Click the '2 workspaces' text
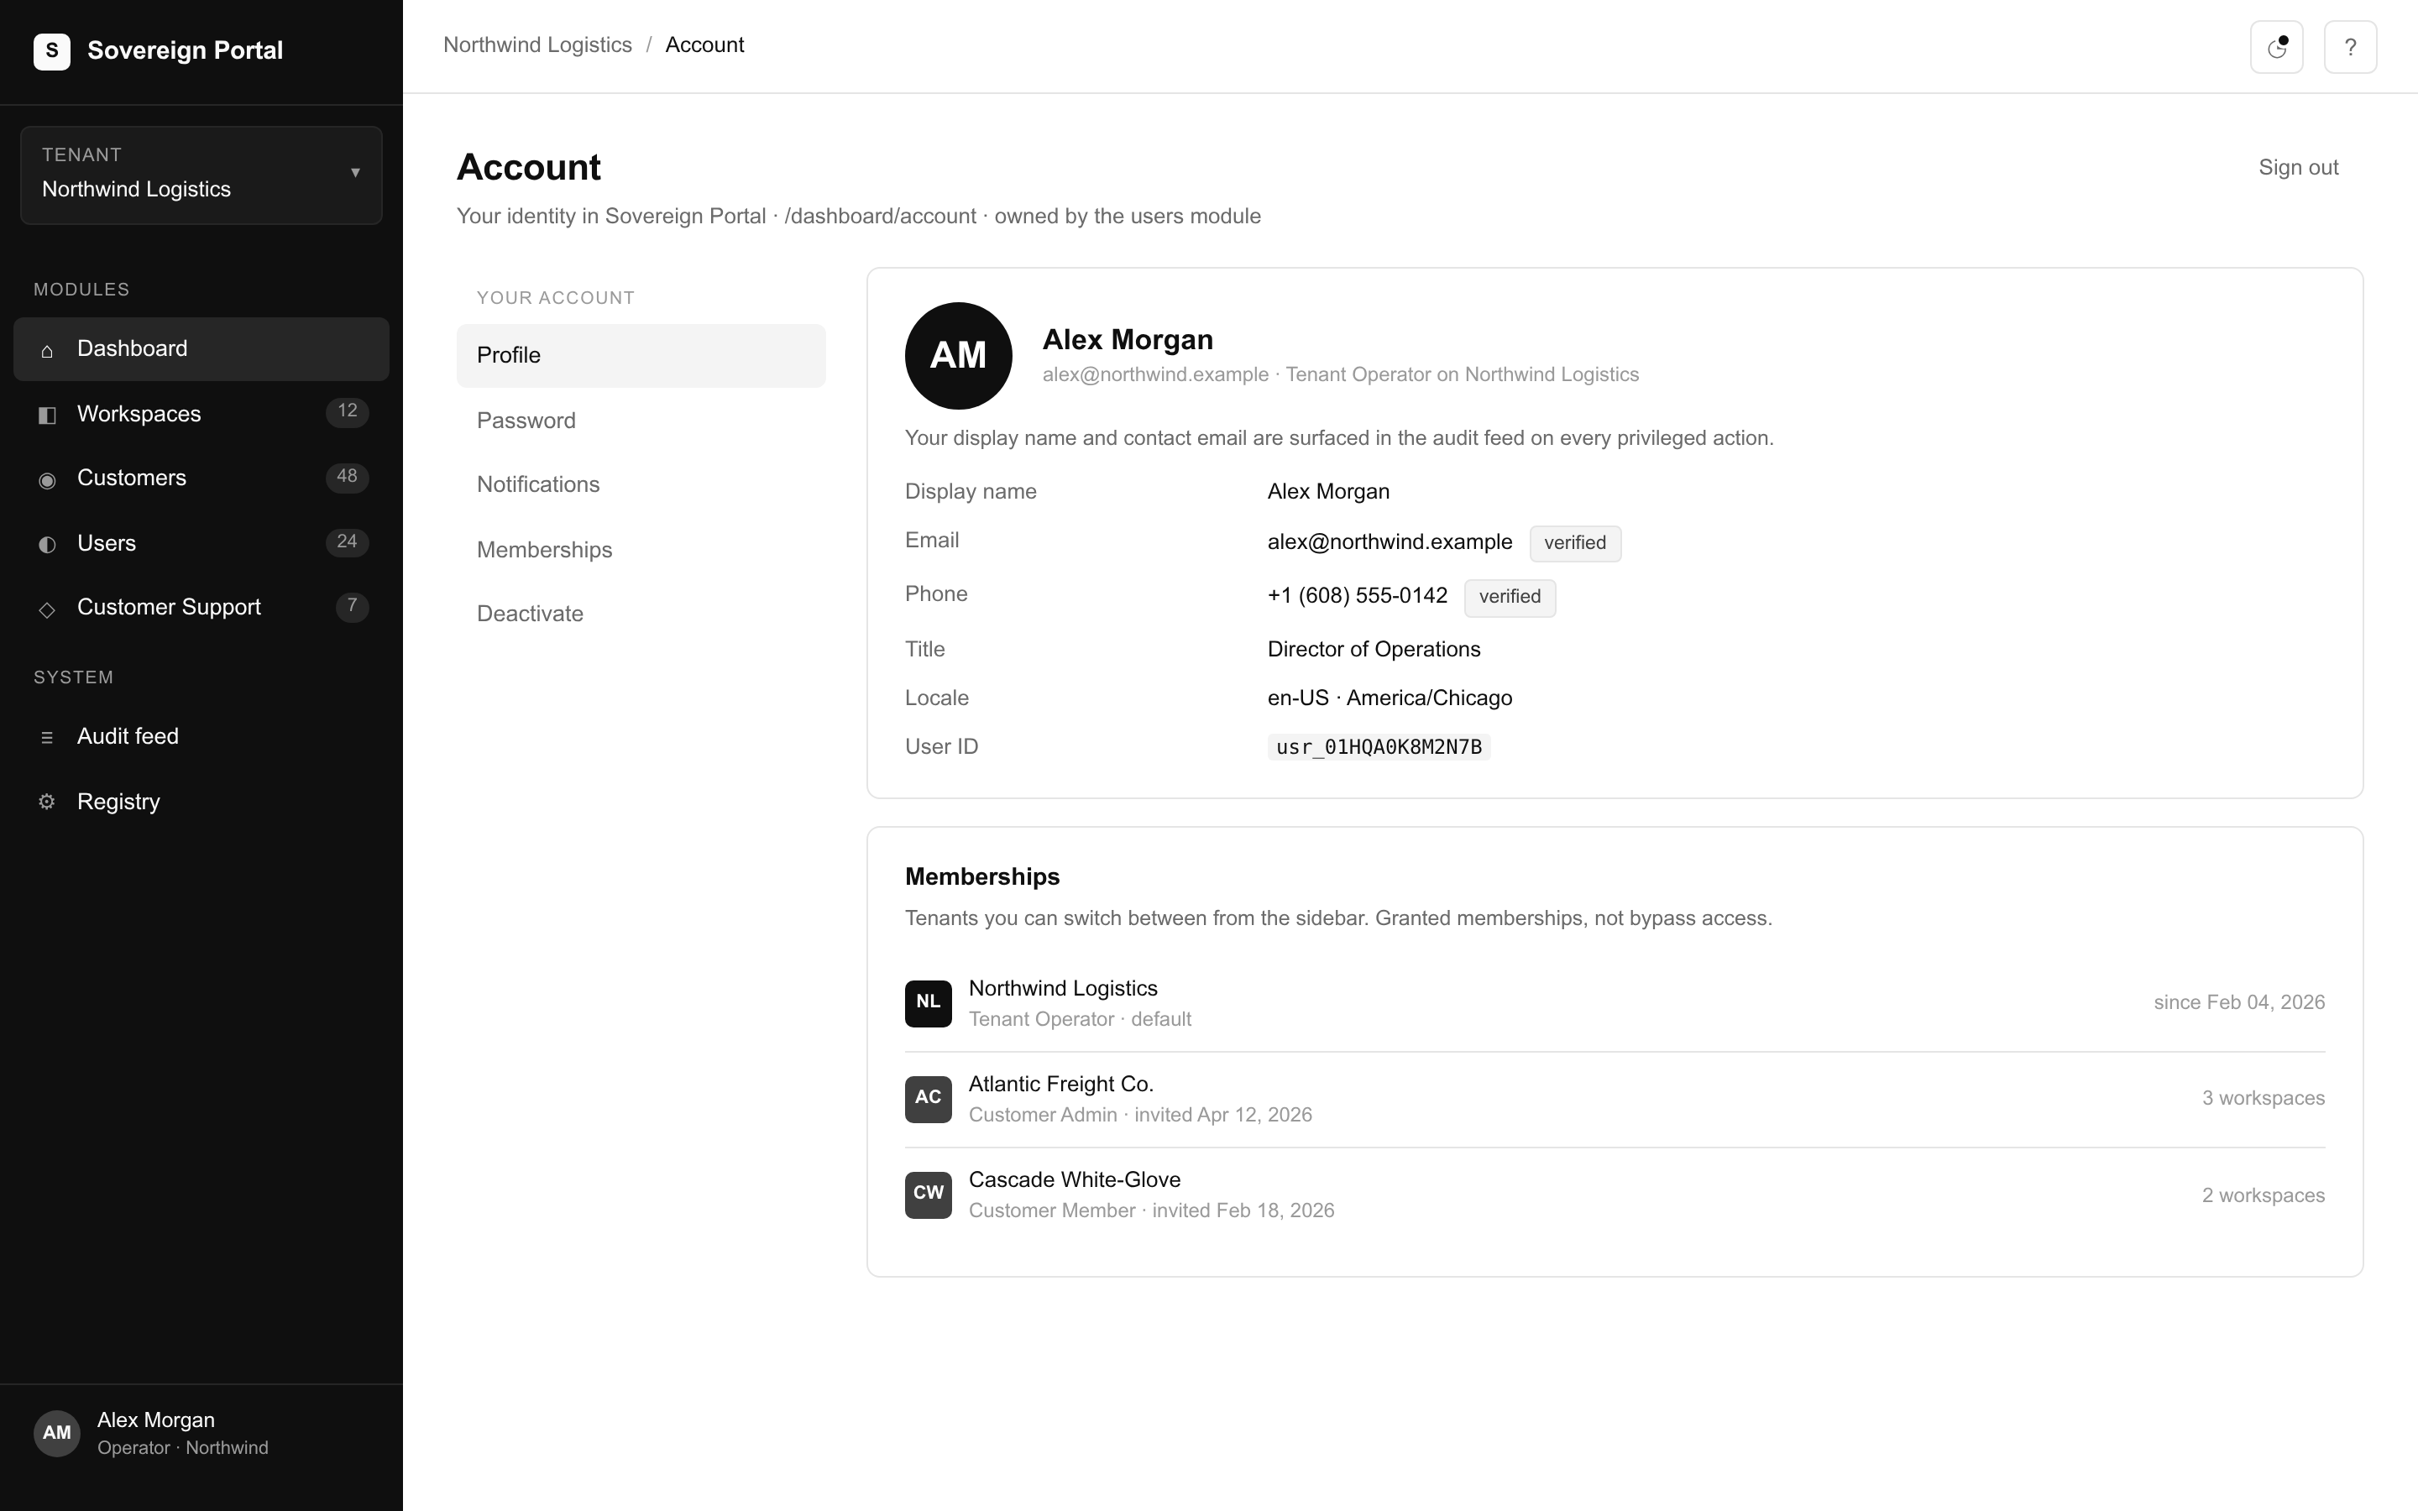This screenshot has width=2418, height=1511. coord(2264,1195)
